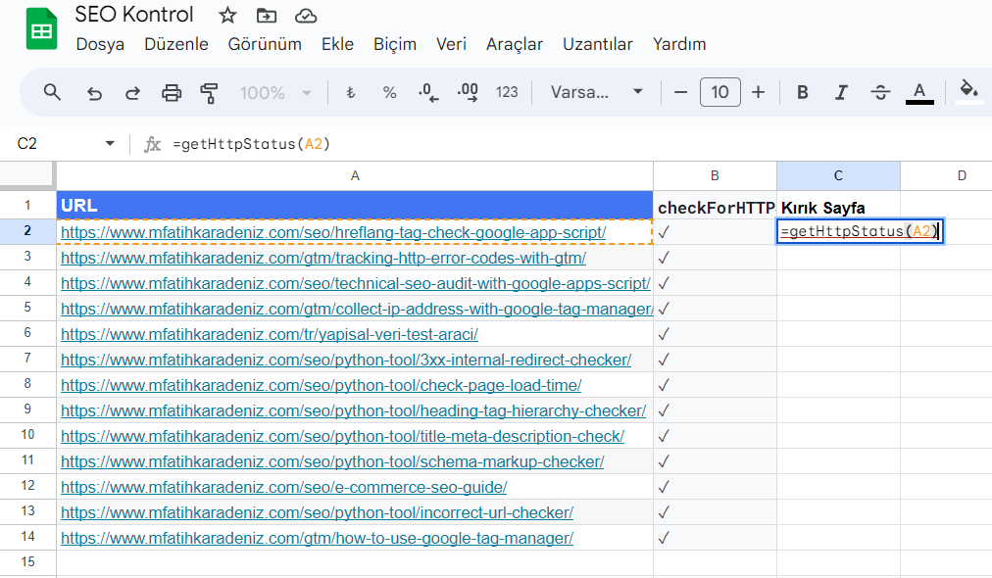Viewport: 992px width, 578px height.
Task: Open the Dosya menu
Action: (x=100, y=44)
